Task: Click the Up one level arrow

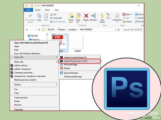Action: click(x=39, y=30)
